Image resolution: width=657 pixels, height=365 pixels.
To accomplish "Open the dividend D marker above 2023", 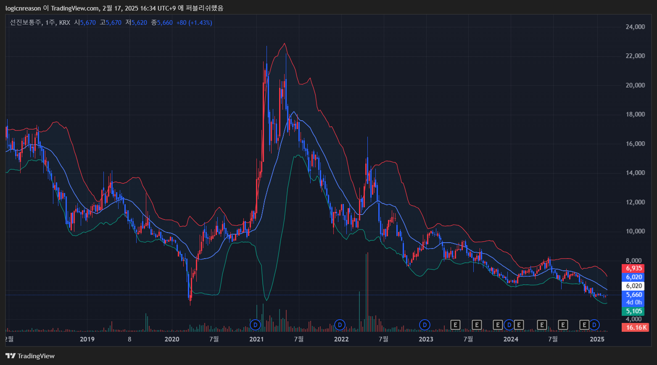I will (x=425, y=325).
